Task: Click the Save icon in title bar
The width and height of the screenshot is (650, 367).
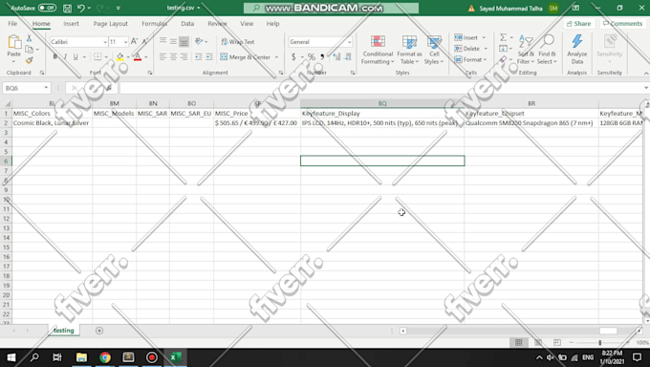Action: (67, 8)
